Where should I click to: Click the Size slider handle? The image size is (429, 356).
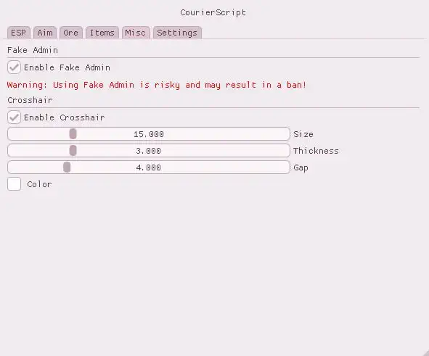[73, 134]
